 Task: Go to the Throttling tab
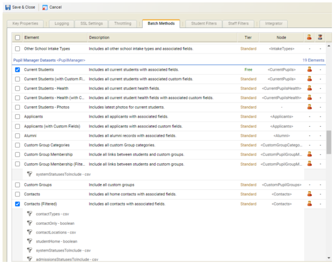122,23
